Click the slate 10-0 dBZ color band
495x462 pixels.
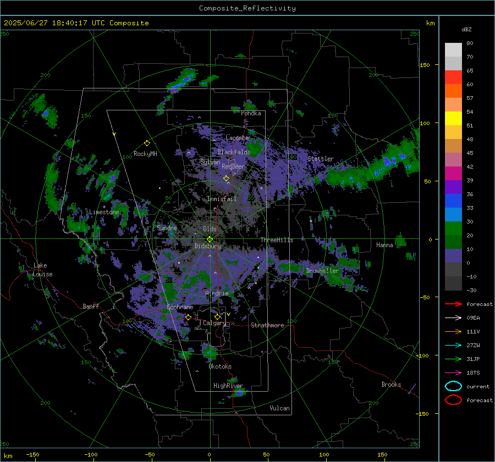tap(453, 256)
